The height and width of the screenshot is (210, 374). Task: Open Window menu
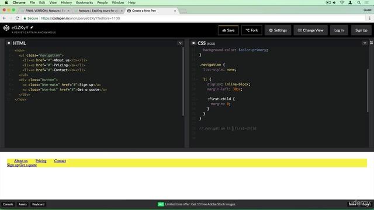pos(118,2)
